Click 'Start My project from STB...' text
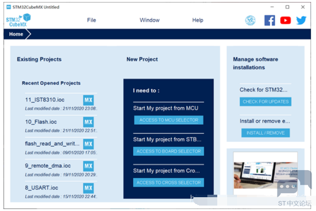The image size is (316, 211). (167, 140)
